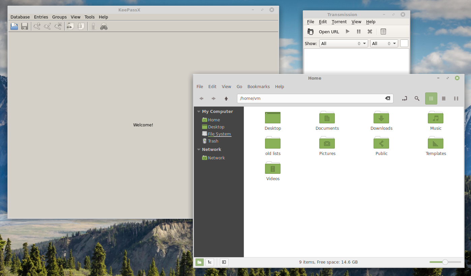This screenshot has height=276, width=471.
Task: Select the Music folder icon
Action: pyautogui.click(x=436, y=118)
